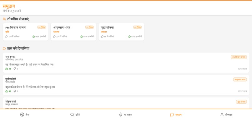Click the हाल की टिप्पणियां bubble icon

(x=4, y=49)
